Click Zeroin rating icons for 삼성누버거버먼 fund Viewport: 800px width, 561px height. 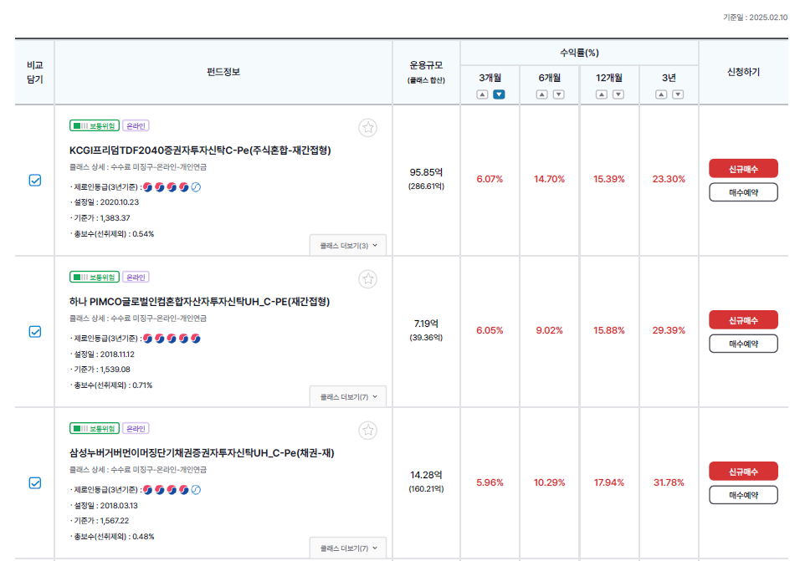tap(172, 490)
